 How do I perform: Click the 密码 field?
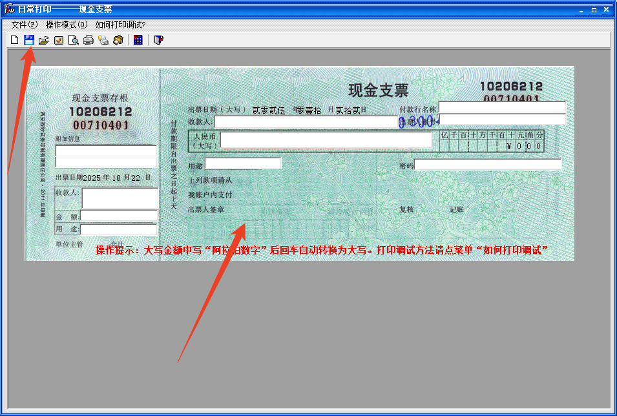[x=488, y=165]
